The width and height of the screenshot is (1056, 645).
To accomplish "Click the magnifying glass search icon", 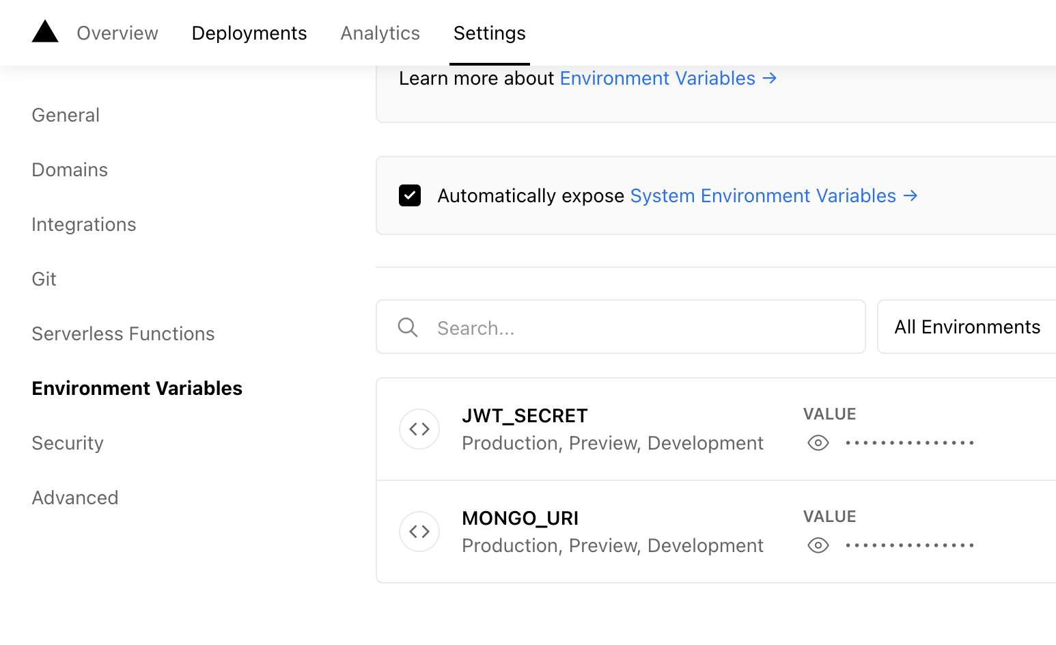I will (408, 327).
